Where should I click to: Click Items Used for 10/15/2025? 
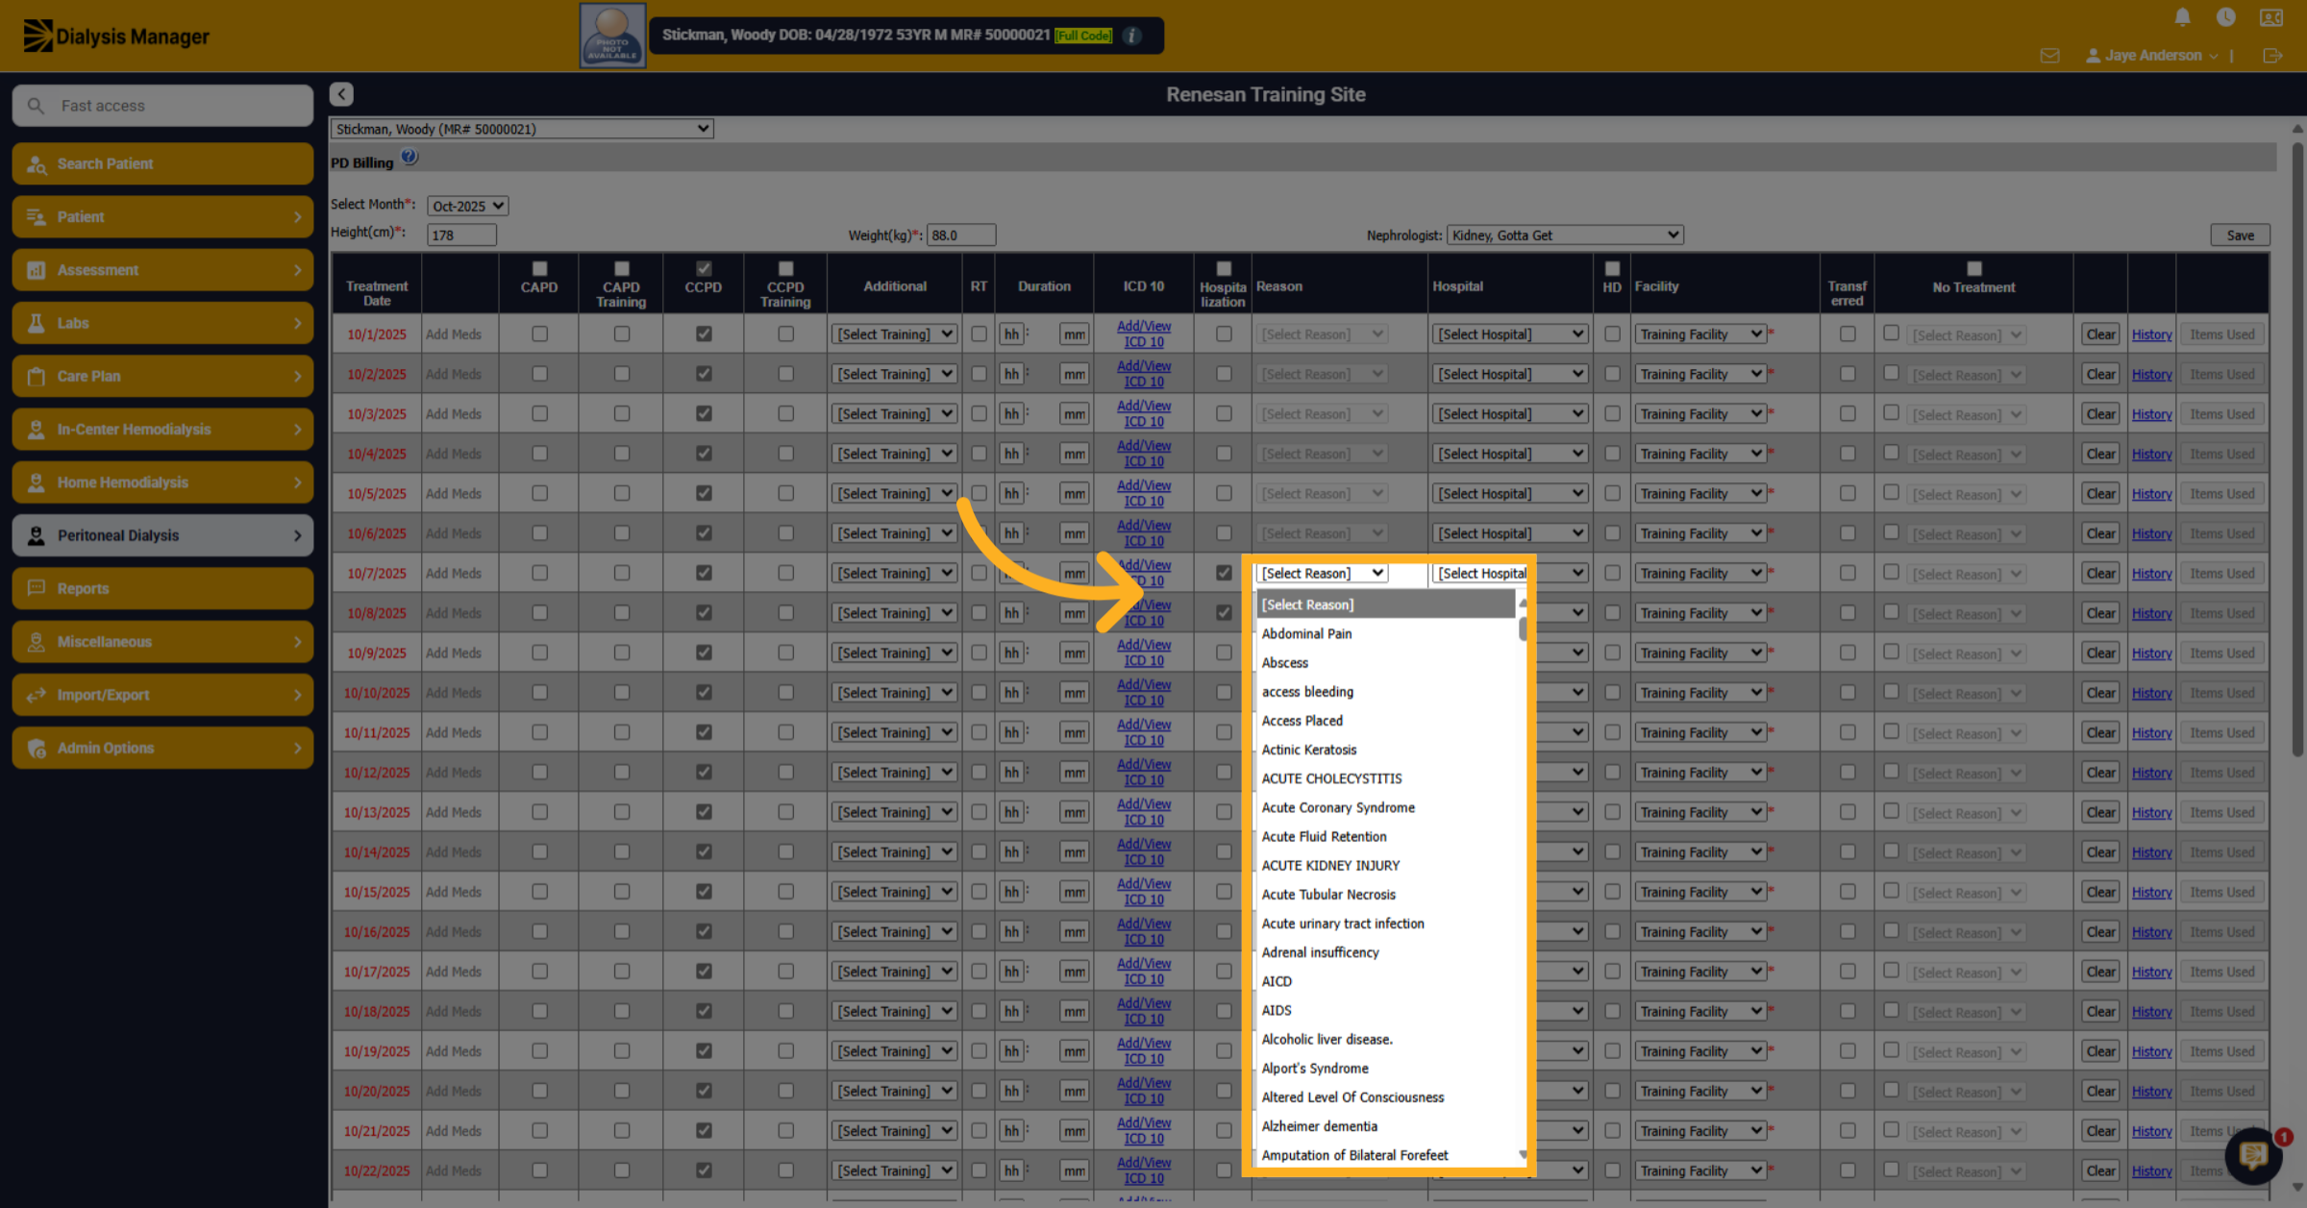click(x=2221, y=892)
